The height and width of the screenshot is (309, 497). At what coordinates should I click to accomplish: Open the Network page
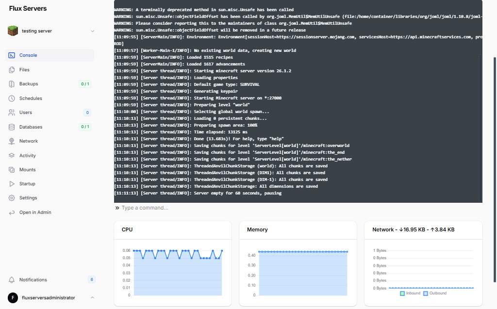point(50,141)
